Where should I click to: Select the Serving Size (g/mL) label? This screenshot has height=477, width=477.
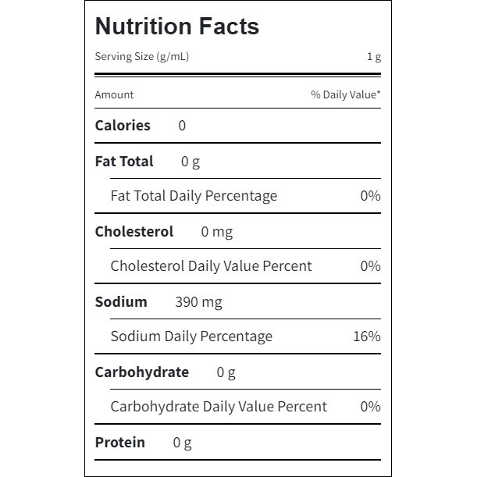point(141,56)
